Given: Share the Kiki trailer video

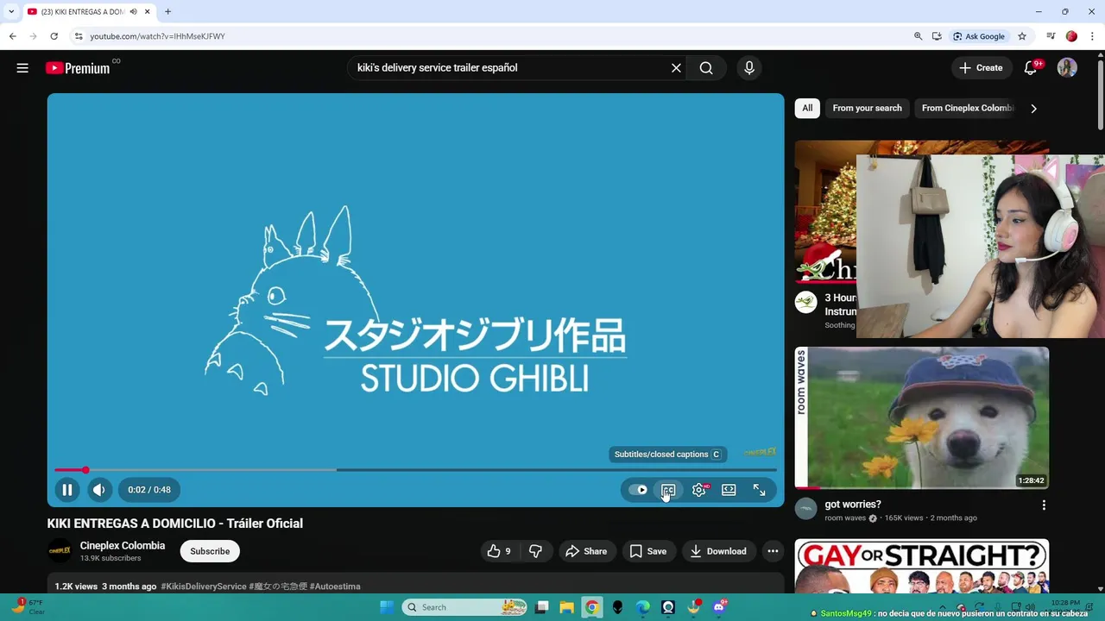Looking at the screenshot, I should [586, 551].
